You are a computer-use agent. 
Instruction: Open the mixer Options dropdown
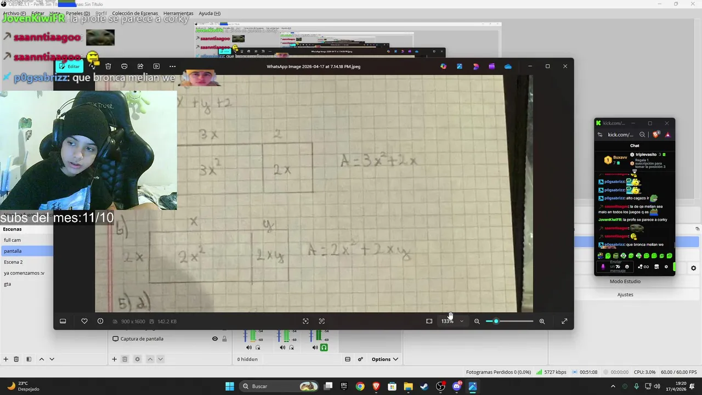pos(384,359)
